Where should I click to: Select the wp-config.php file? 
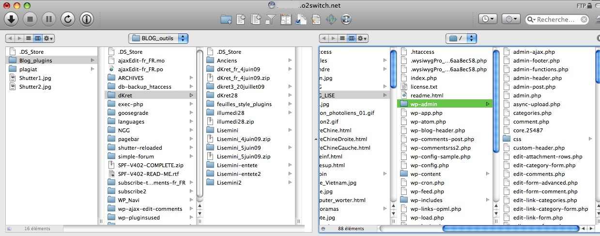pyautogui.click(x=430, y=165)
